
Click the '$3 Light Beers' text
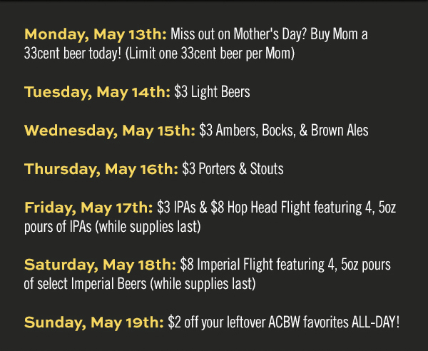(212, 92)
